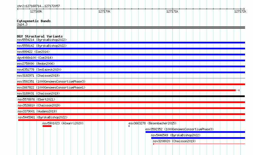Viewport: 253px width, 155px height.
Task: Click the black bar under nsv3189031
Action: click(131, 96)
